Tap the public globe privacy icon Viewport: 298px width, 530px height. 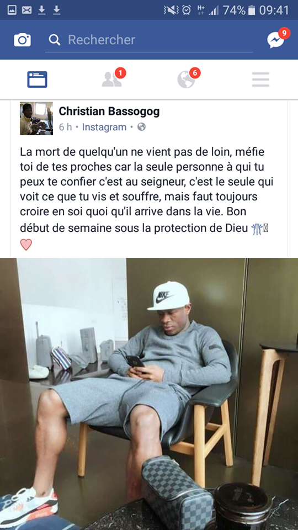click(141, 127)
